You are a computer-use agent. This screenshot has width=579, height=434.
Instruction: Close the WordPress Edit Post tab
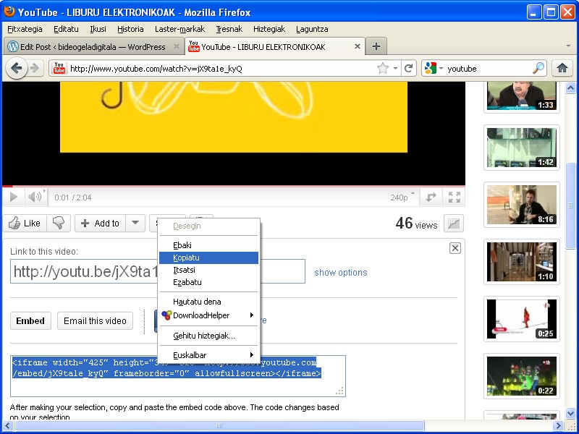177,46
